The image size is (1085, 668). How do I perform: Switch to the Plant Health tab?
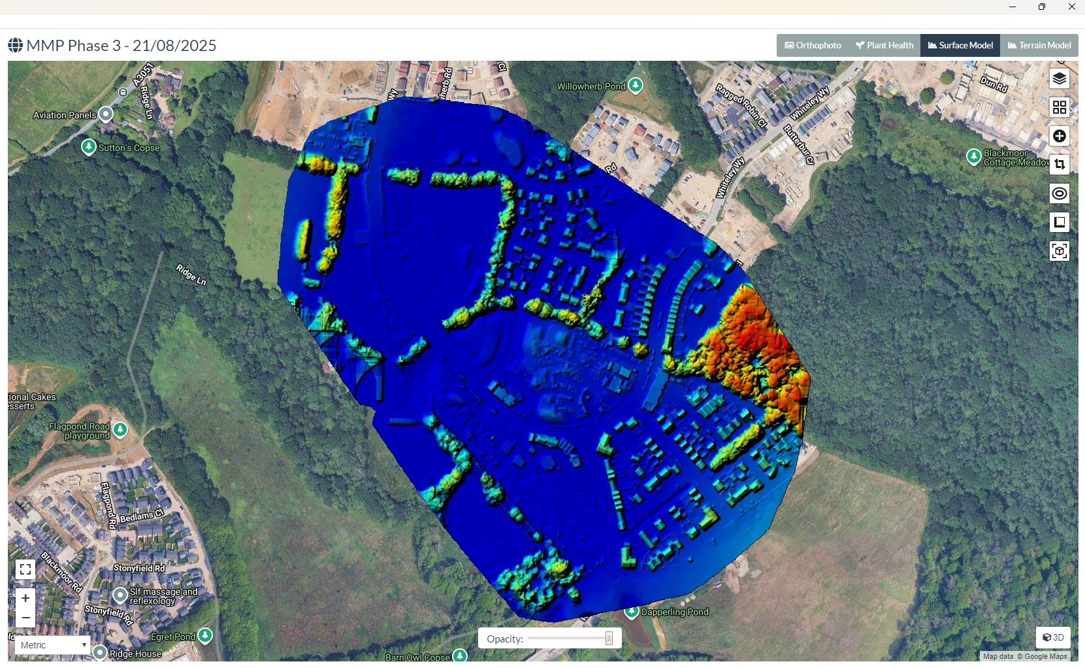(884, 45)
